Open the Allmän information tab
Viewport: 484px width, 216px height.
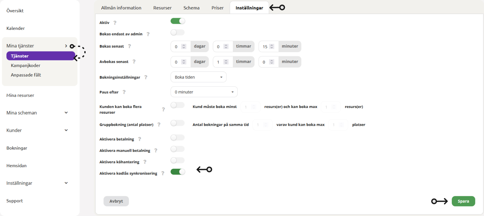pyautogui.click(x=121, y=8)
